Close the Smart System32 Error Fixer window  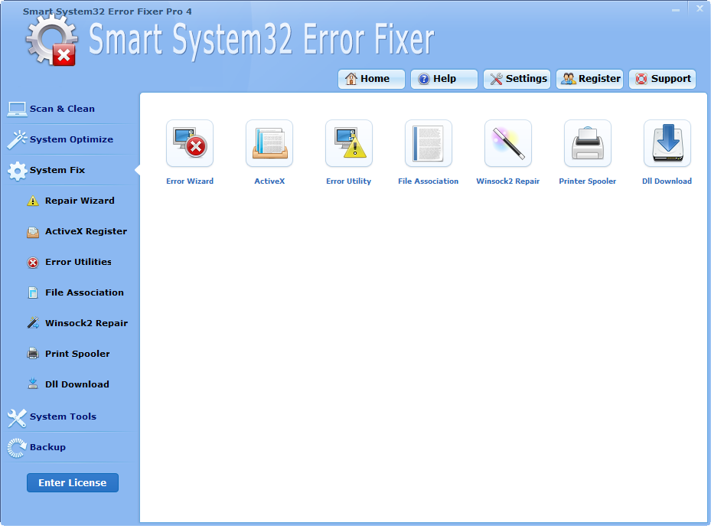coord(700,8)
